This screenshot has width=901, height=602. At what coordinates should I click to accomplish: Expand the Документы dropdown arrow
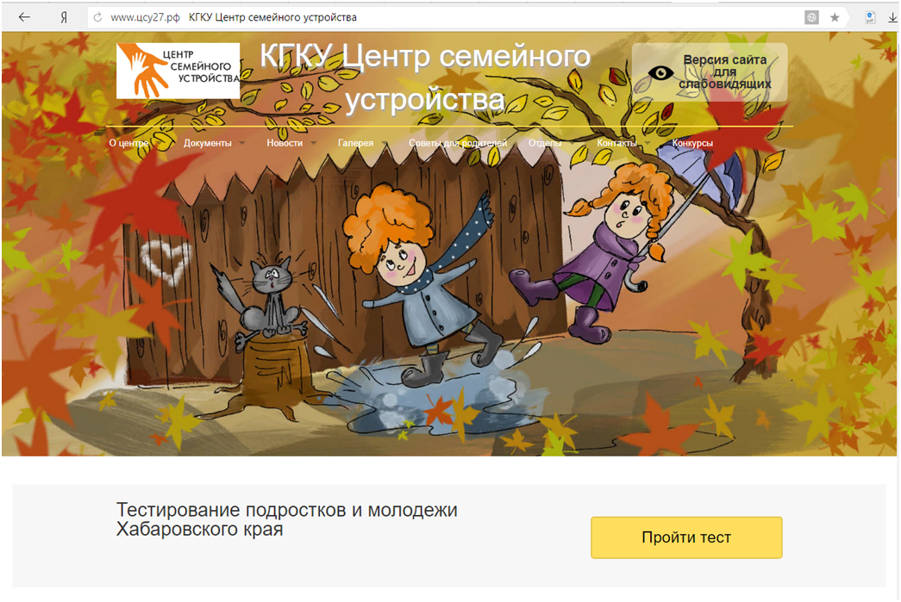[242, 143]
